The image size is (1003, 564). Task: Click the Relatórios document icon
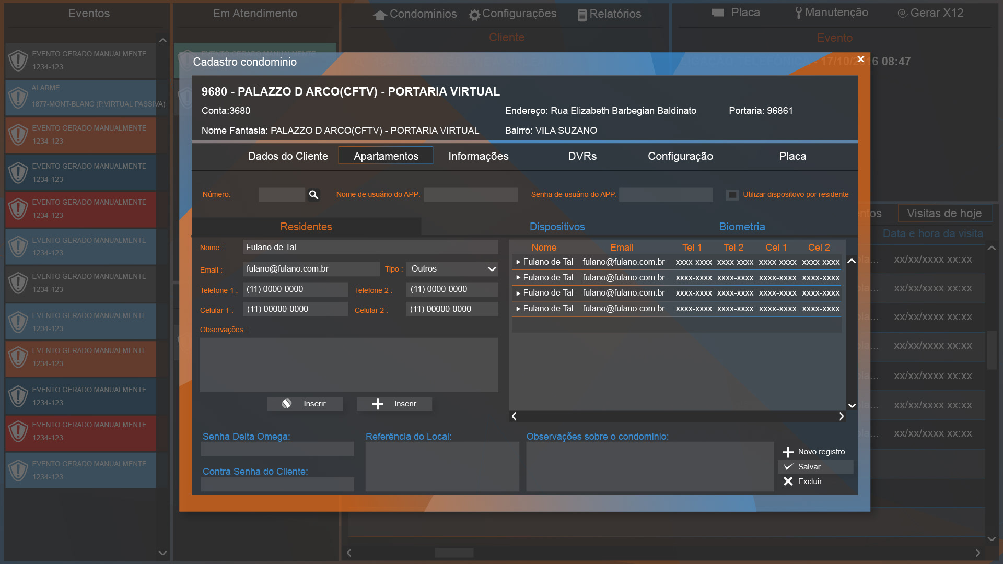coord(582,15)
